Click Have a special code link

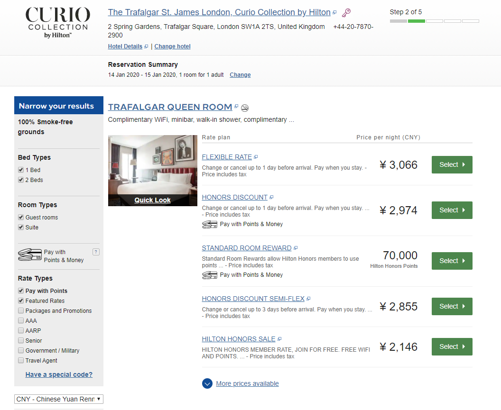point(59,374)
